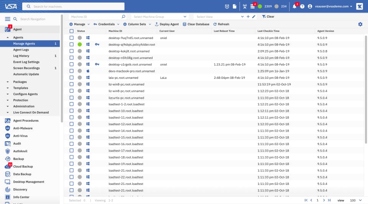Open the notifications bell icon
Screen dimensions: 368x204
(294, 7)
